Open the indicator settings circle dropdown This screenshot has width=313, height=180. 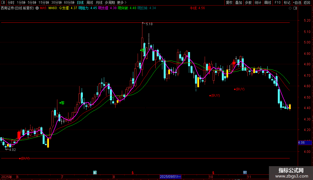coord(37,8)
